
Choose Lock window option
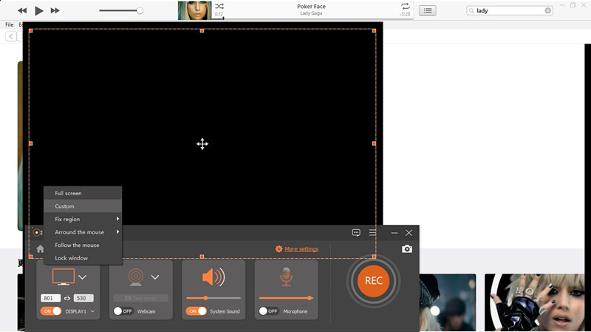click(83, 258)
